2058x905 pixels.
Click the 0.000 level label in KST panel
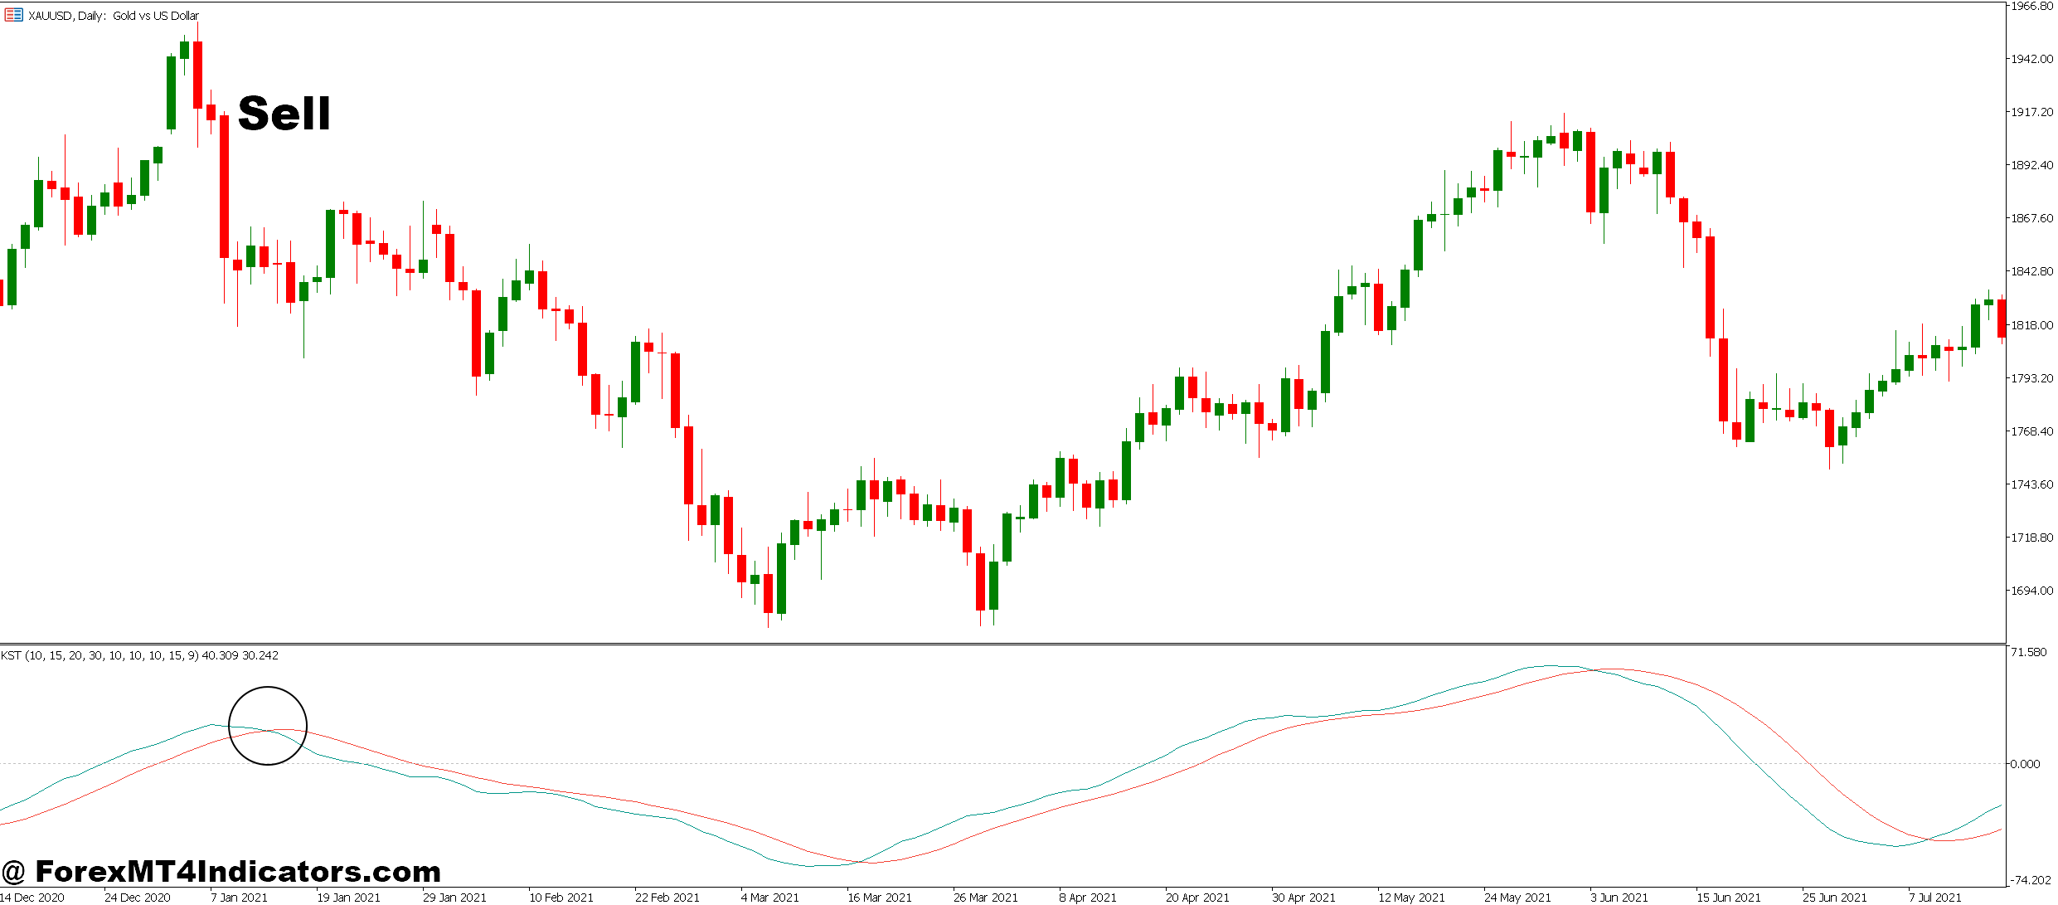[2025, 764]
